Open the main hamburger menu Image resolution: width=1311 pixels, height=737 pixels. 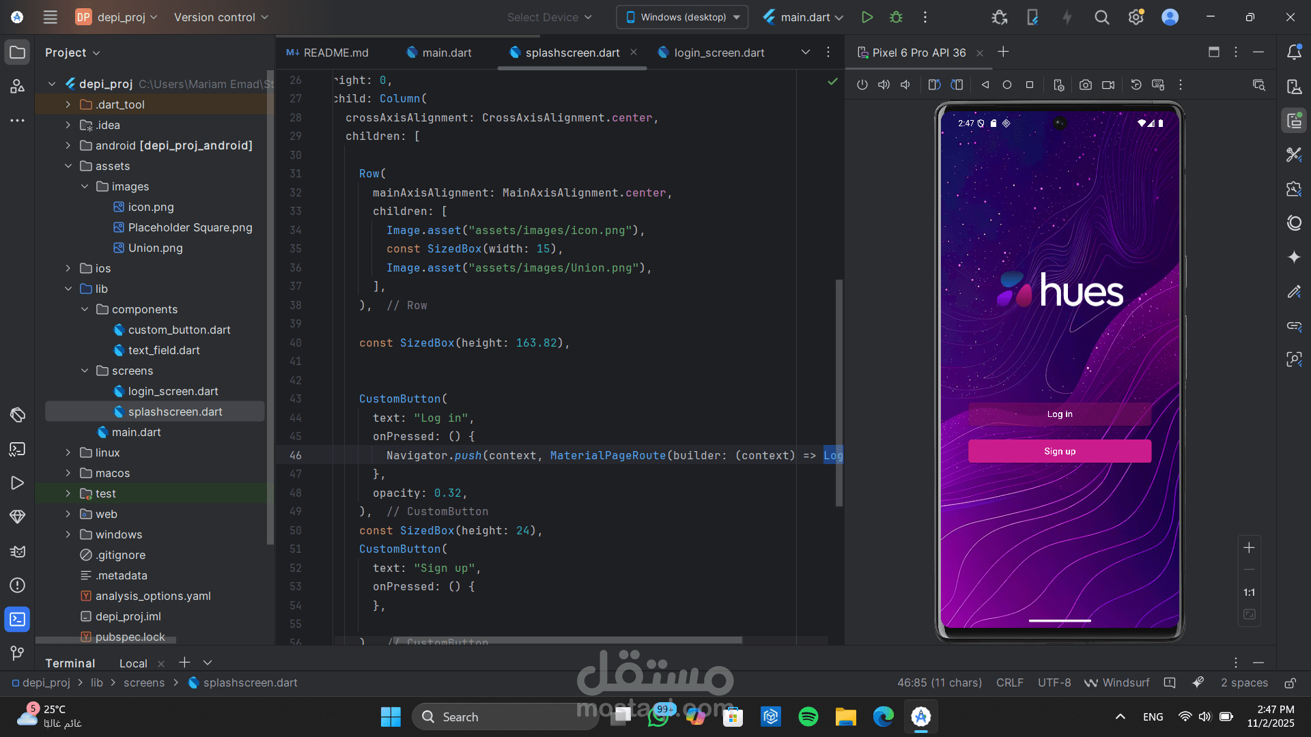[x=50, y=17]
